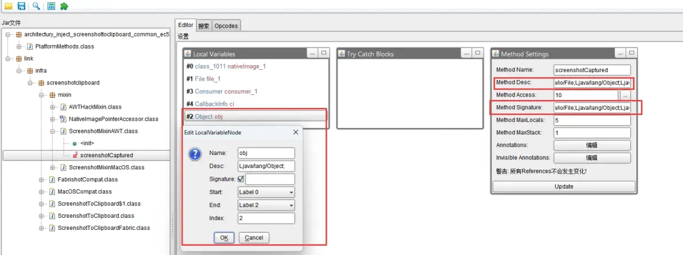683x255 pixels.
Task: Click 编辑 next to Invisible Annotations
Action: (592, 158)
